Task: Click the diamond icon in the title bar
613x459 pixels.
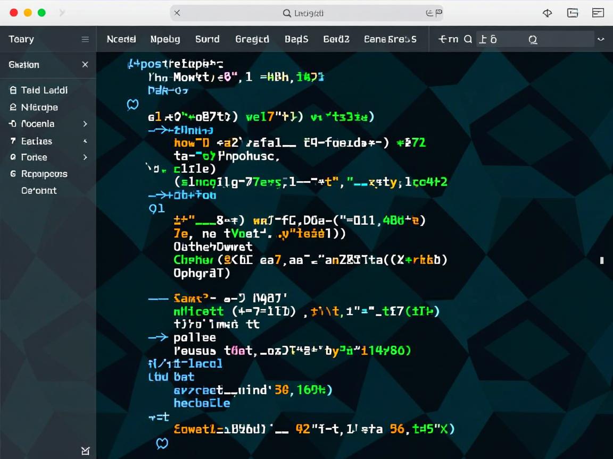Action: [547, 13]
